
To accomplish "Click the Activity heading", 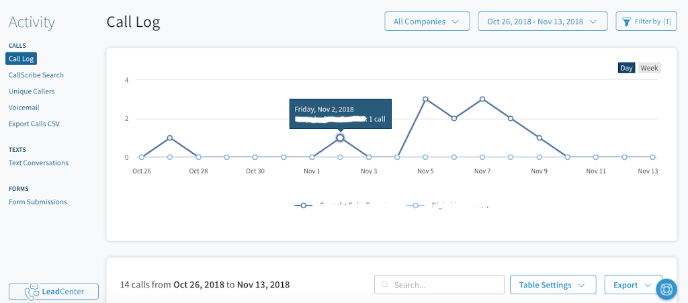I will tap(32, 22).
